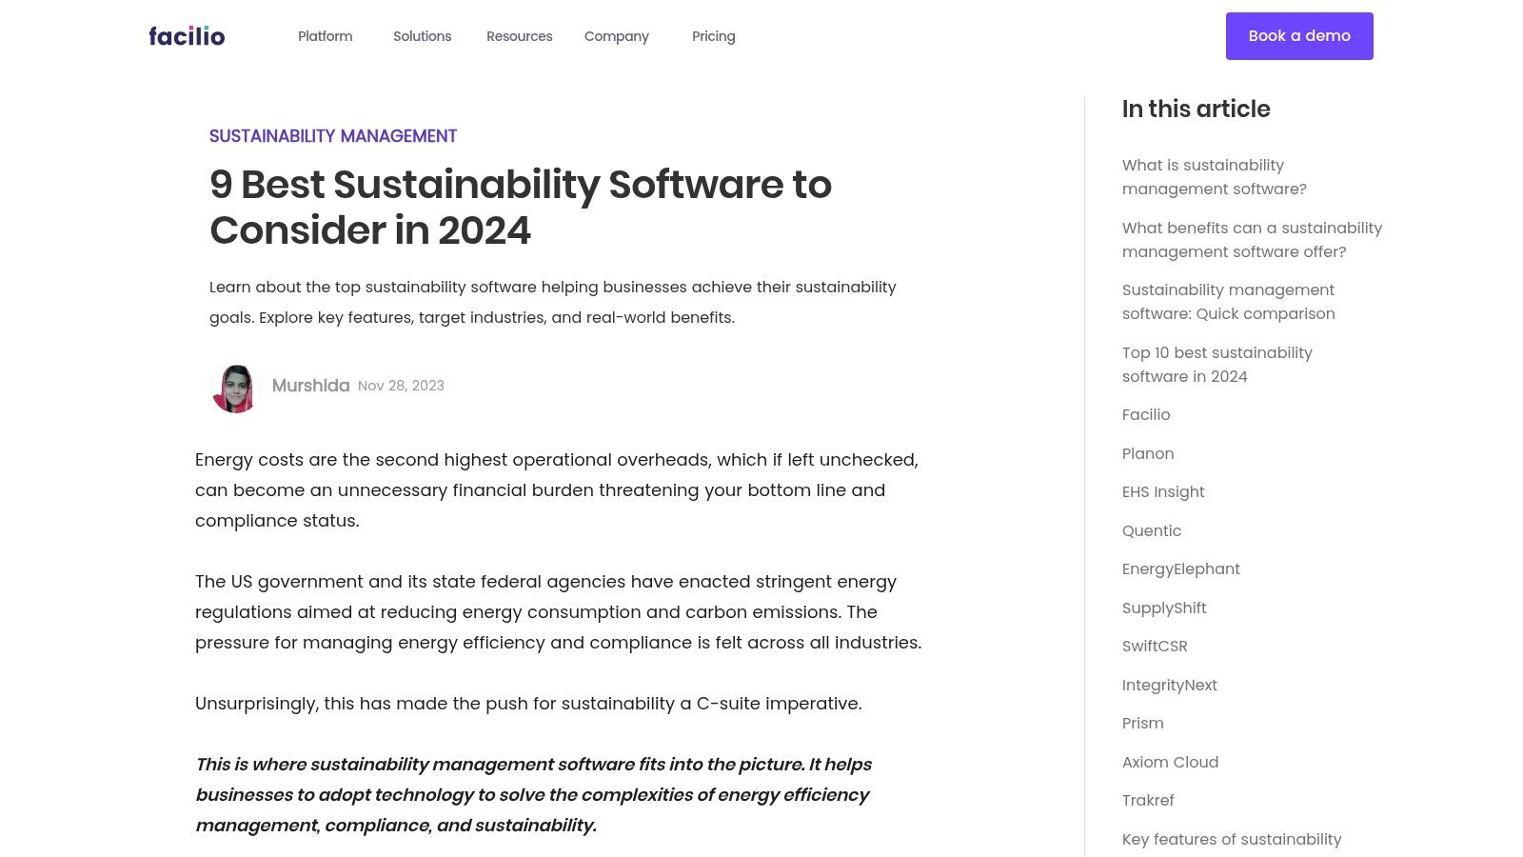Screen dimensions: 1523x857
Task: Jump to the Quick comparison section
Action: click(x=1228, y=302)
